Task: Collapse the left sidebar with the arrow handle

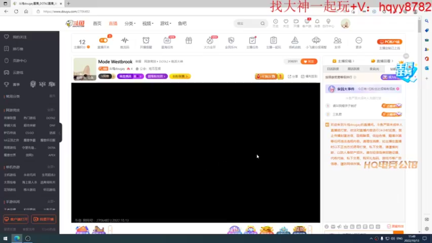Action: pyautogui.click(x=60, y=133)
